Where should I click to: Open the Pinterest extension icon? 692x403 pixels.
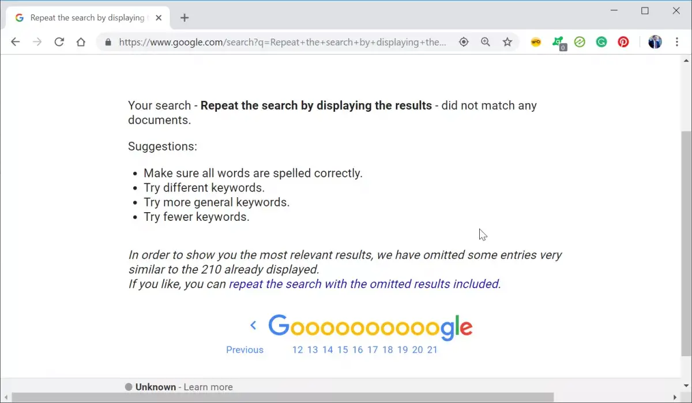tap(623, 42)
